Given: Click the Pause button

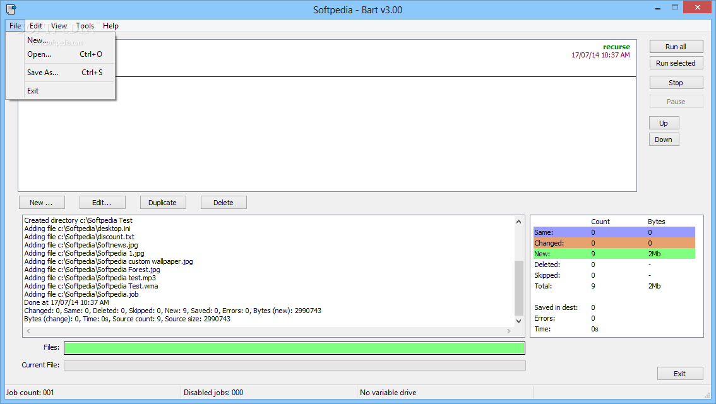Looking at the screenshot, I should click(676, 102).
